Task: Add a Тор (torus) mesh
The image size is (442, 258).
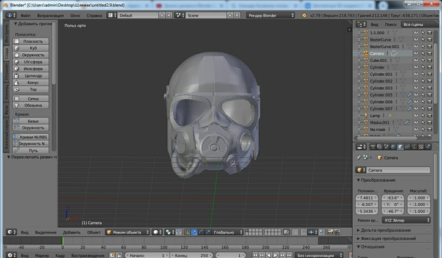Action: 33,89
